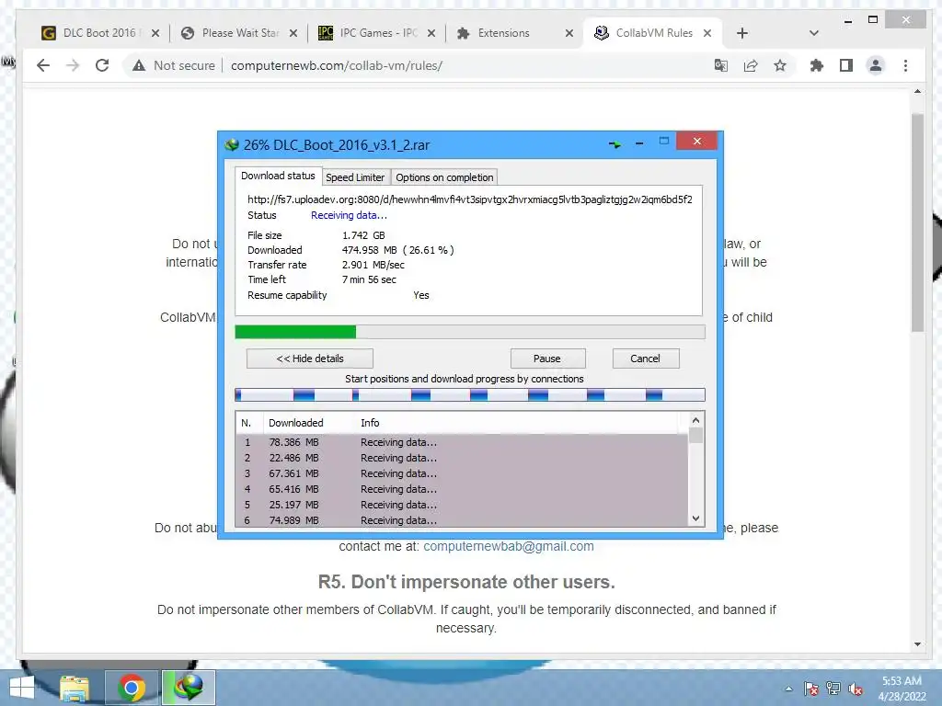Click the main green download progress bar
The height and width of the screenshot is (706, 942).
470,332
